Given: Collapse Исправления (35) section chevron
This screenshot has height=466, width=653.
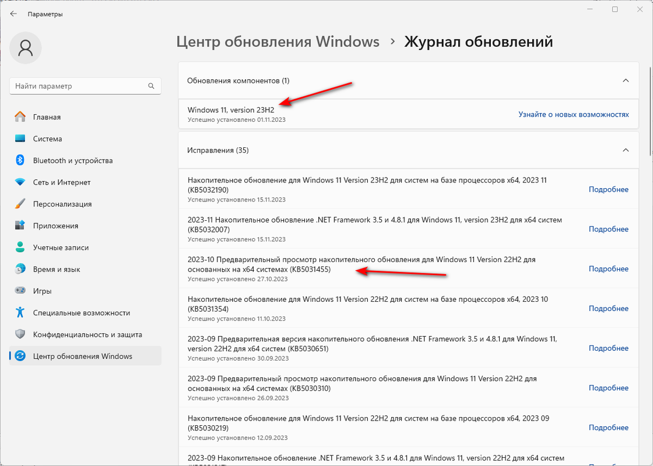Looking at the screenshot, I should [x=626, y=150].
